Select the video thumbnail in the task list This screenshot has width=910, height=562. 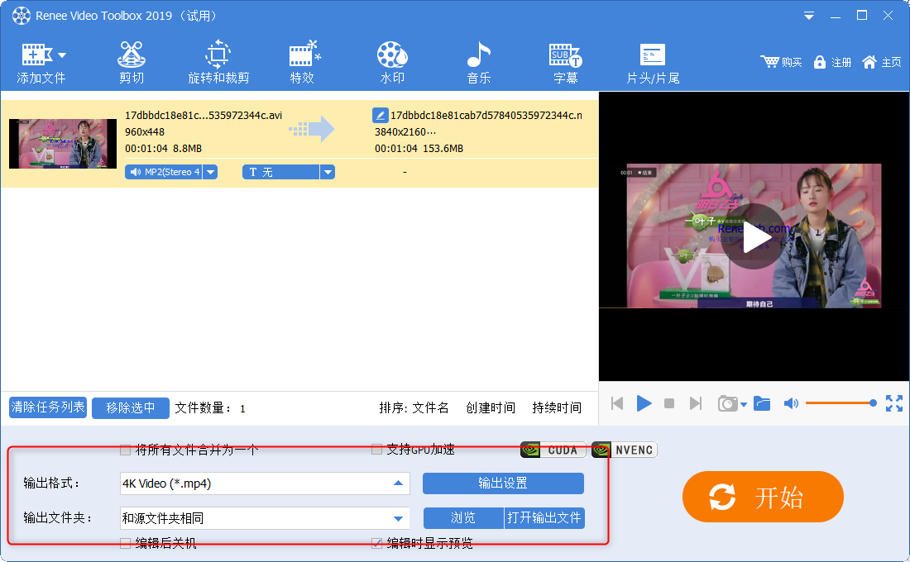tap(63, 144)
